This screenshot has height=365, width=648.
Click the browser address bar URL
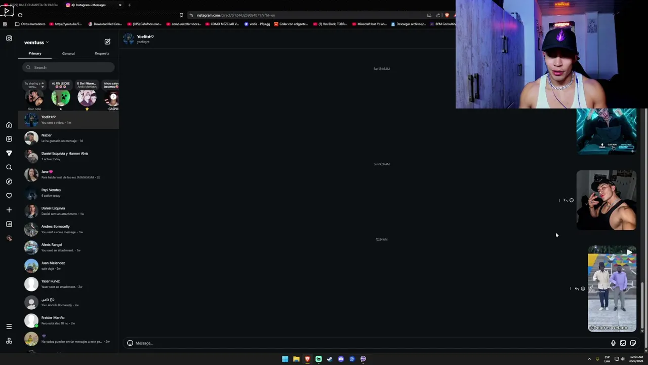click(236, 15)
